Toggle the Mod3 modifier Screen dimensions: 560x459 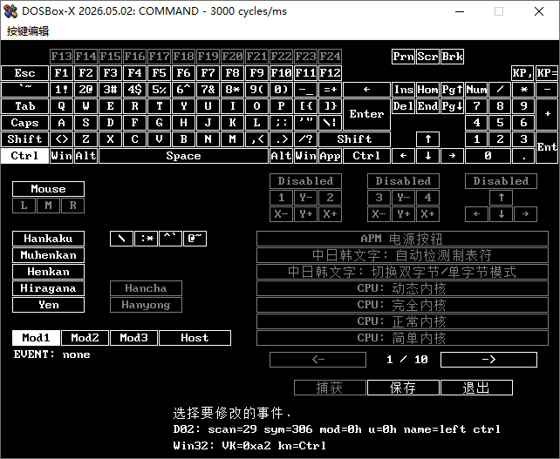[134, 338]
